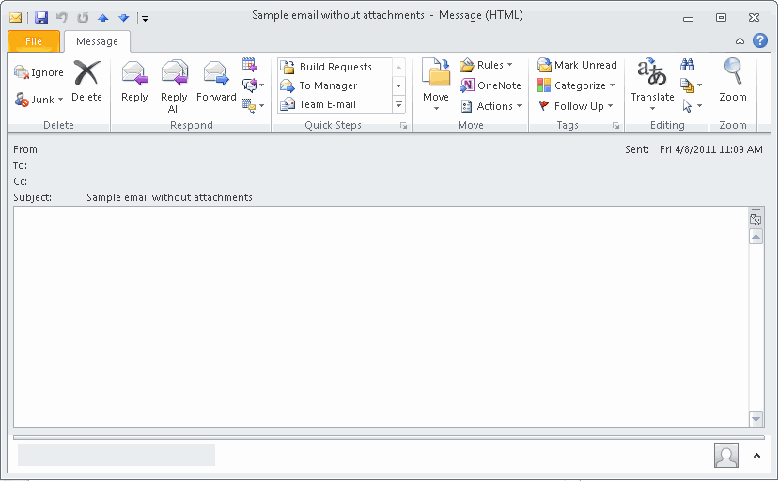Open the Move to folder menu
Image resolution: width=779 pixels, height=481 pixels.
[436, 85]
